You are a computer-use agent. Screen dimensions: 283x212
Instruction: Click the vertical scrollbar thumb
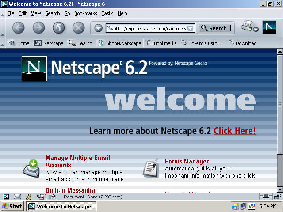[x=280, y=105]
